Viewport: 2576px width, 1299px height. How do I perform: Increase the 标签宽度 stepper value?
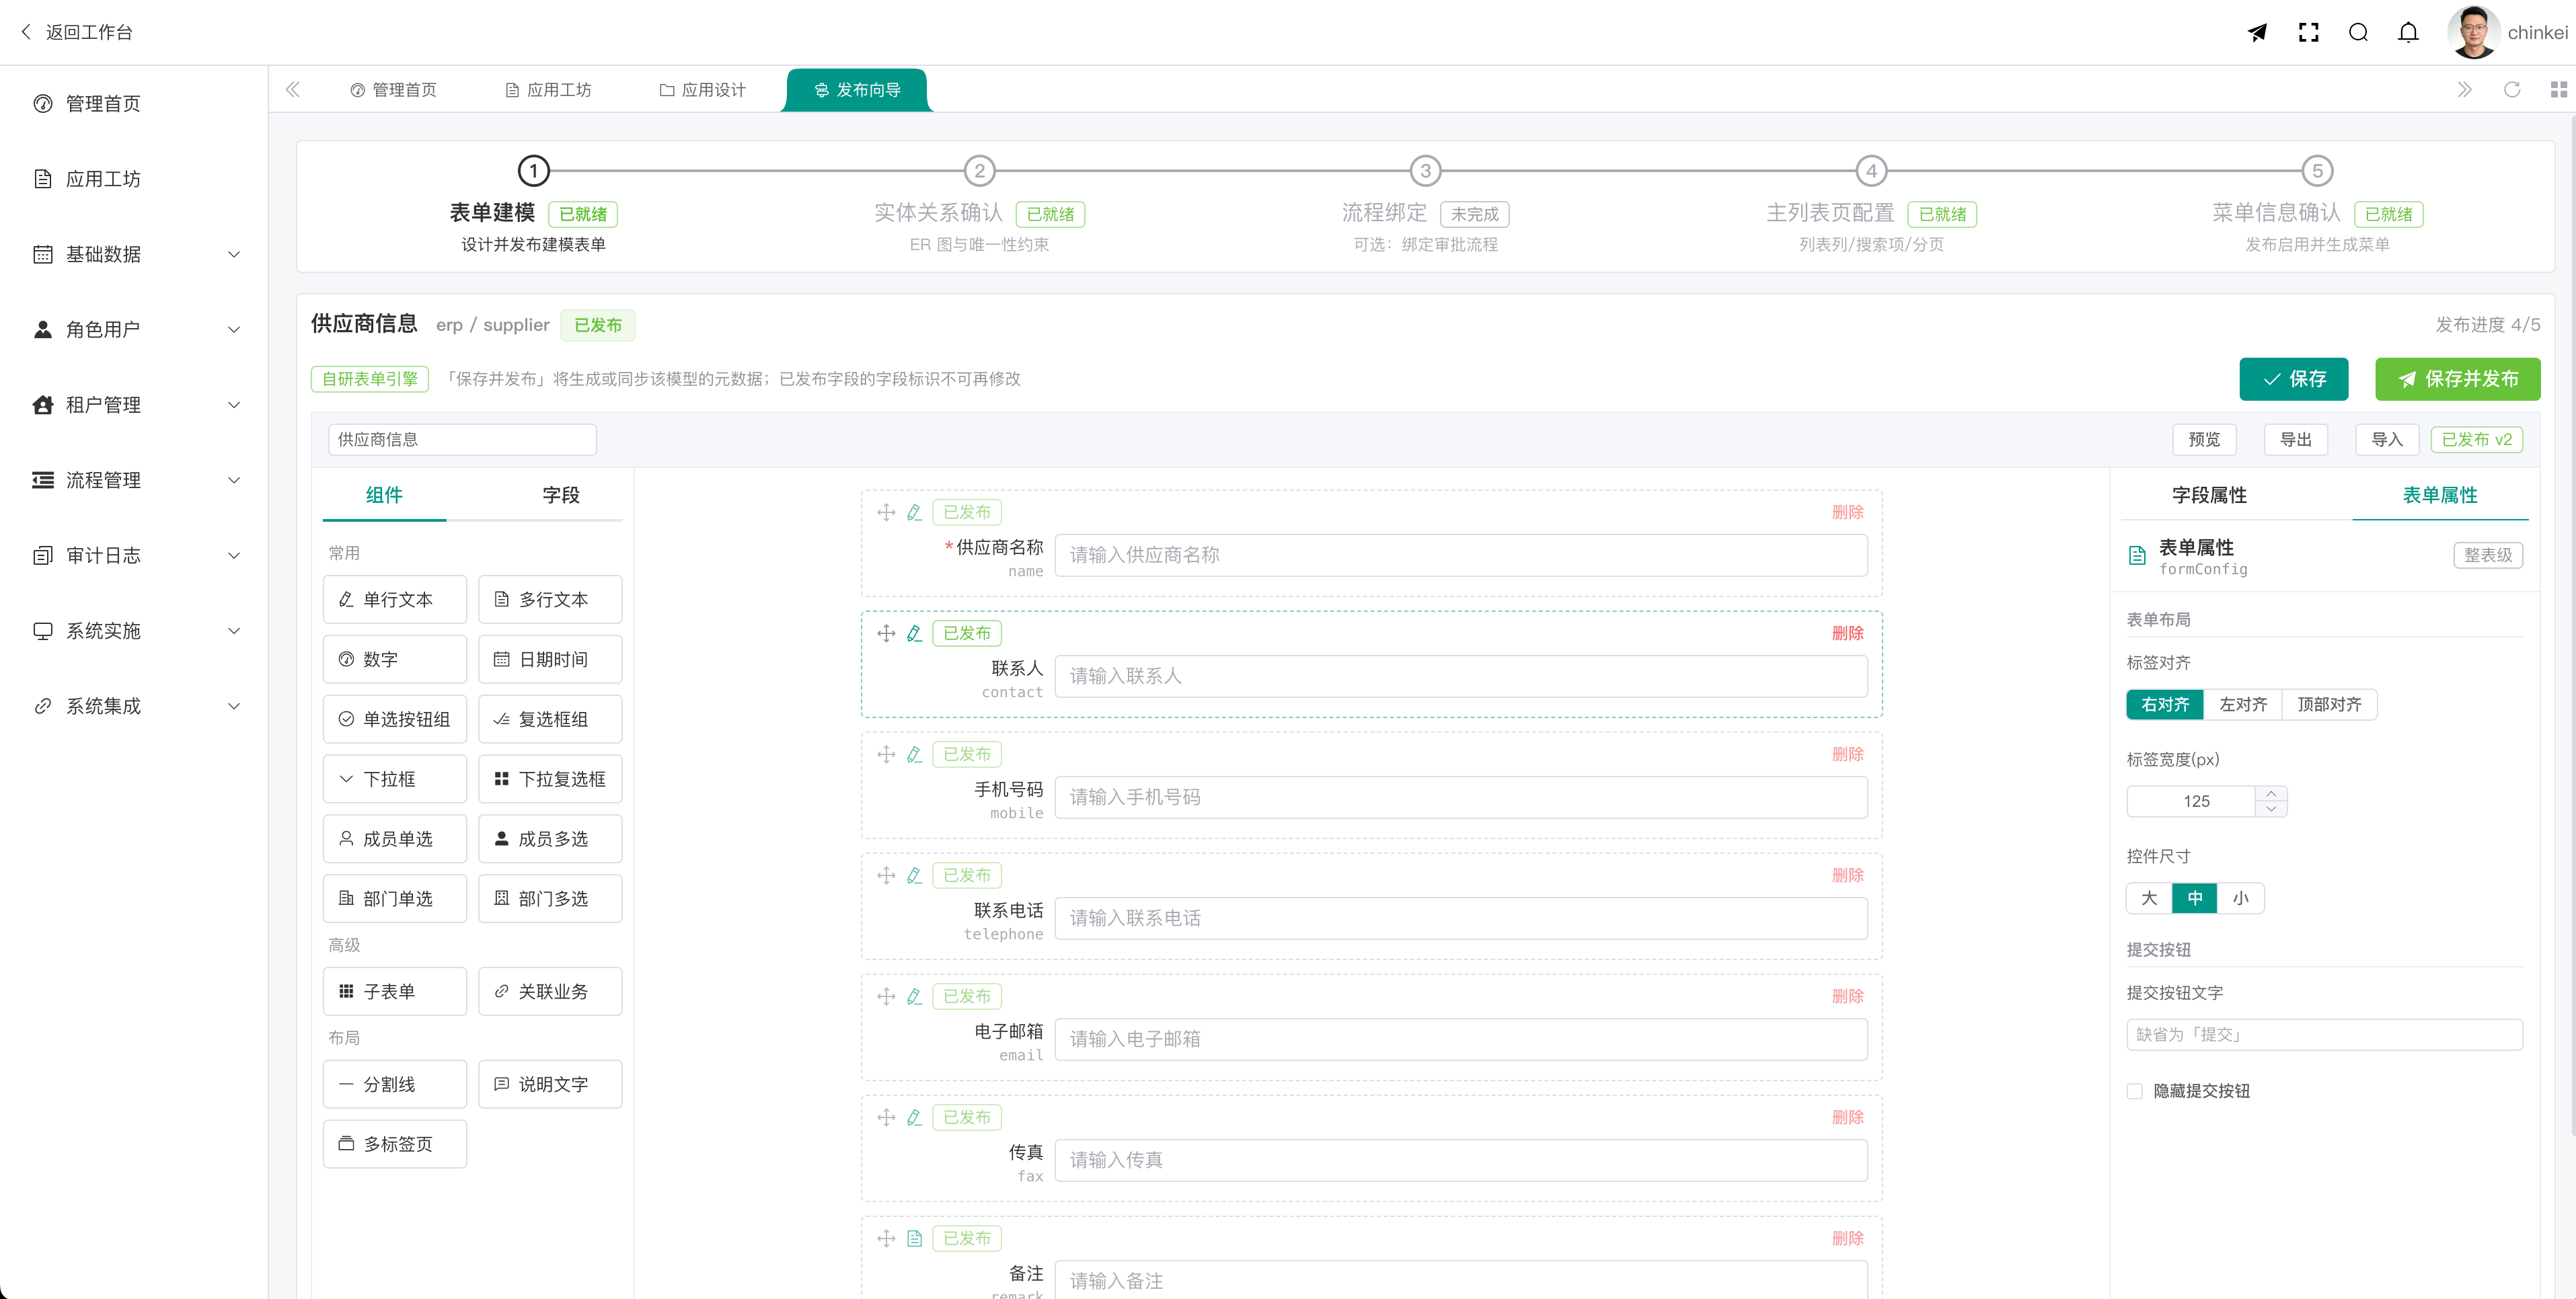[2271, 794]
